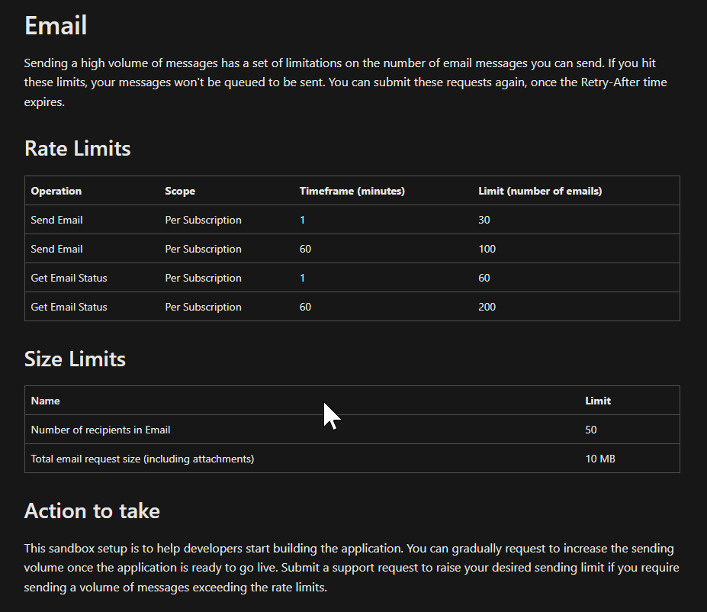Screen dimensions: 707x612
Task: Select the first Get Email Status row
Action: 229,278
